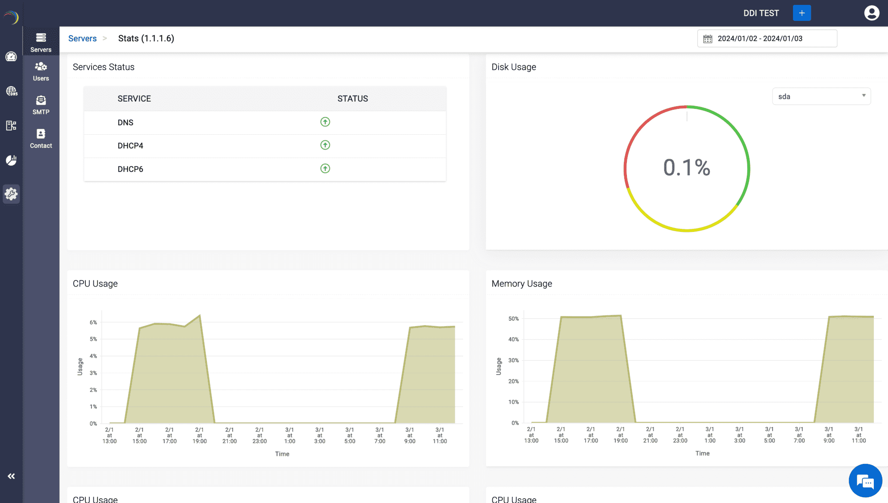This screenshot has height=503, width=888.
Task: Open the date range picker field
Action: point(767,39)
